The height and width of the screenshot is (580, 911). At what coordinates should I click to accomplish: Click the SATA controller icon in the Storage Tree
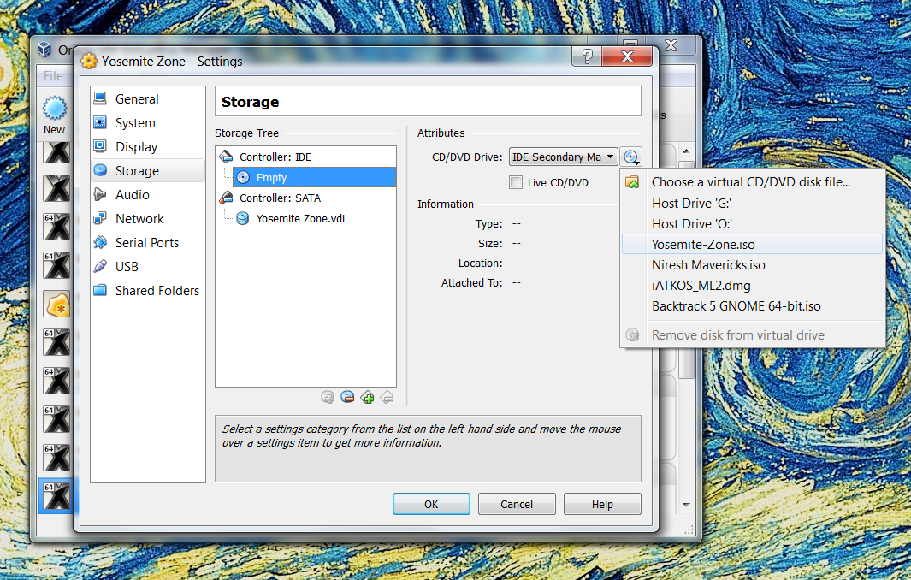[226, 198]
